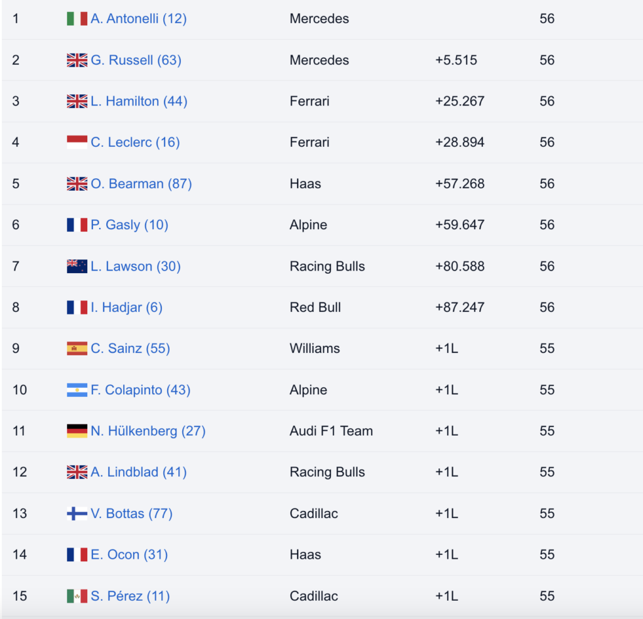Screen dimensions: 643x619
Task: Click the Monaco flag next to Leclerc
Action: tap(77, 143)
